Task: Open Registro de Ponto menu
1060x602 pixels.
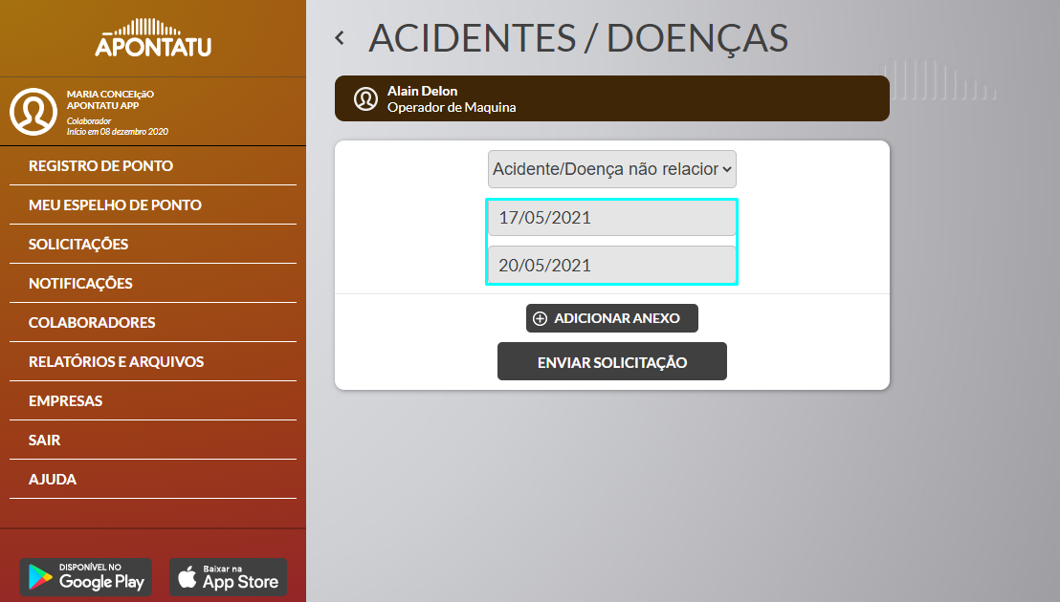Action: (153, 166)
